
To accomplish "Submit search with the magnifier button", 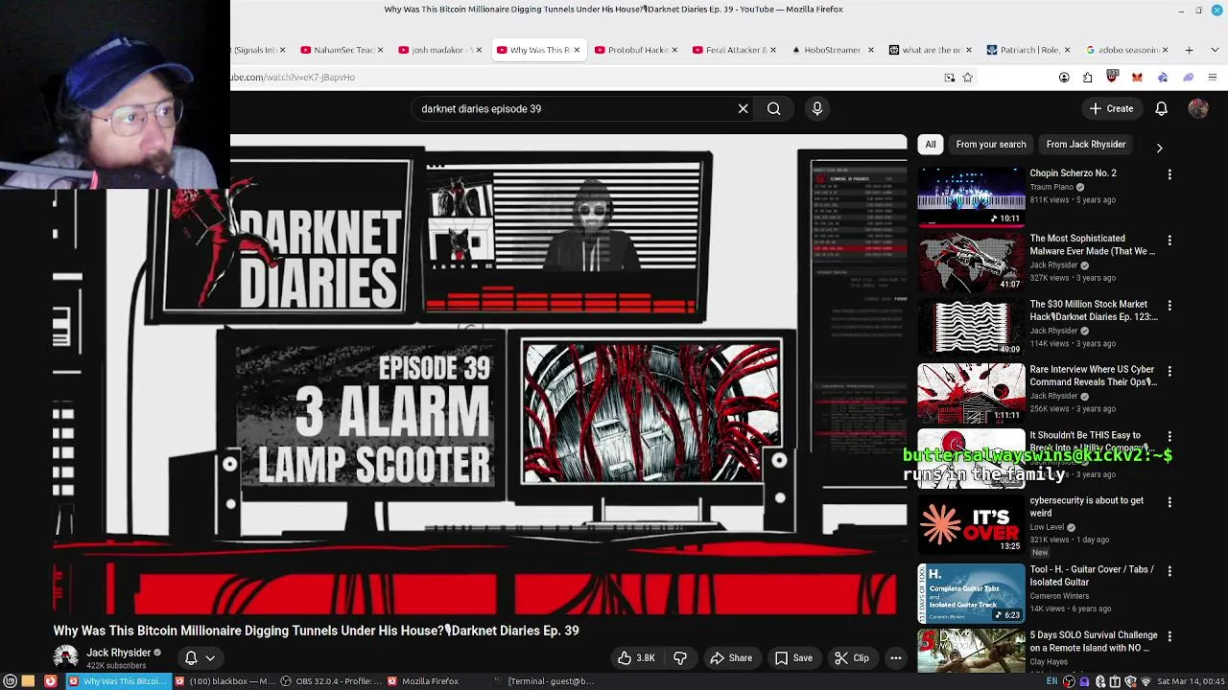I will click(773, 108).
